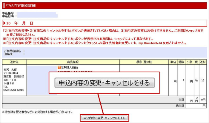Screen dimensions: 209x123
Task: Click the 商品情報 column header
Action: (x=73, y=62)
